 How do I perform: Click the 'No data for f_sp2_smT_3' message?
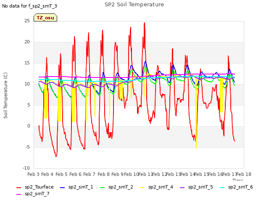(29, 6)
